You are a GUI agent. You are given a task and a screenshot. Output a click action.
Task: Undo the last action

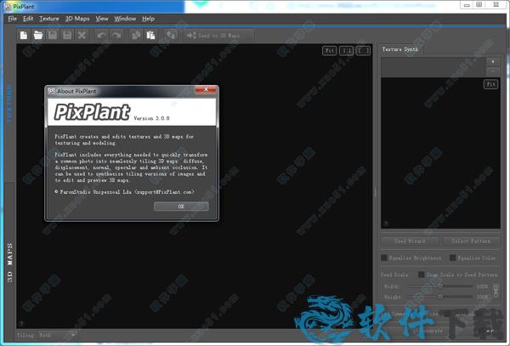click(x=101, y=35)
